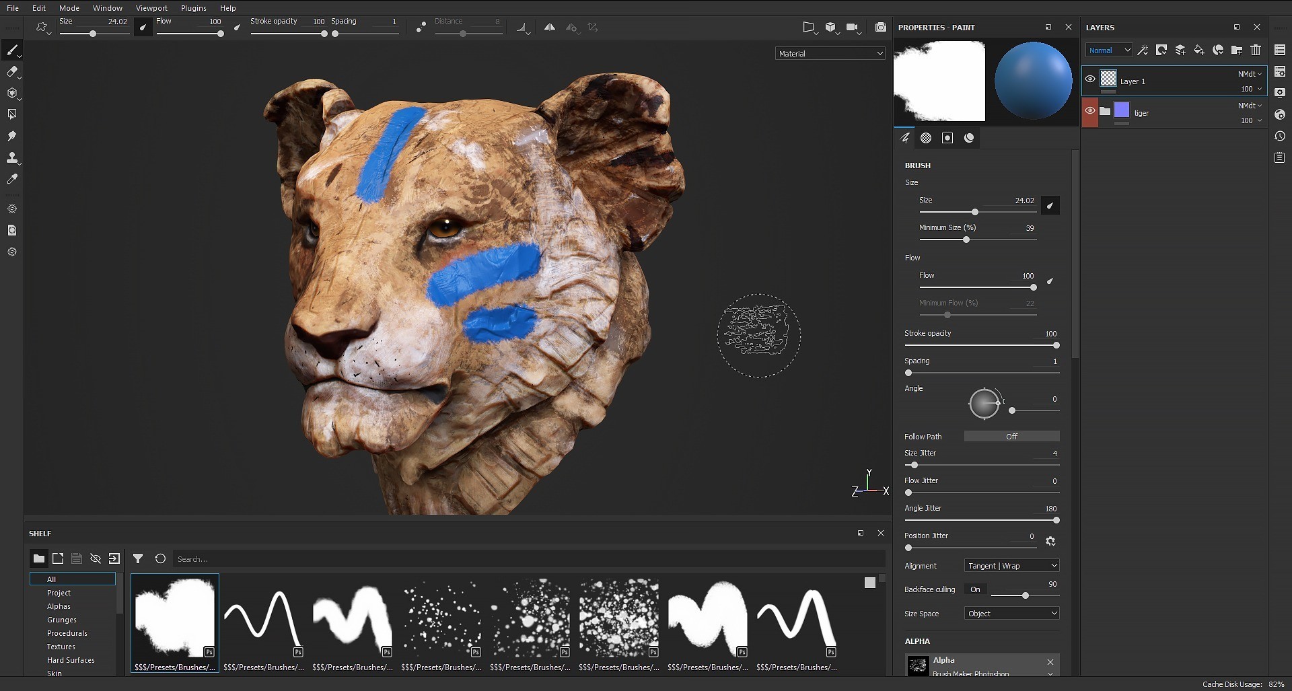Open the add effect magic wand menu
Image resolution: width=1292 pixels, height=691 pixels.
pyautogui.click(x=1143, y=50)
